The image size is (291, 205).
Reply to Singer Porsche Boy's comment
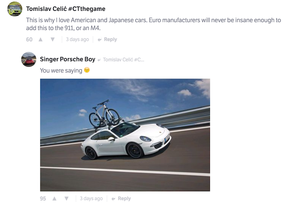pos(124,198)
